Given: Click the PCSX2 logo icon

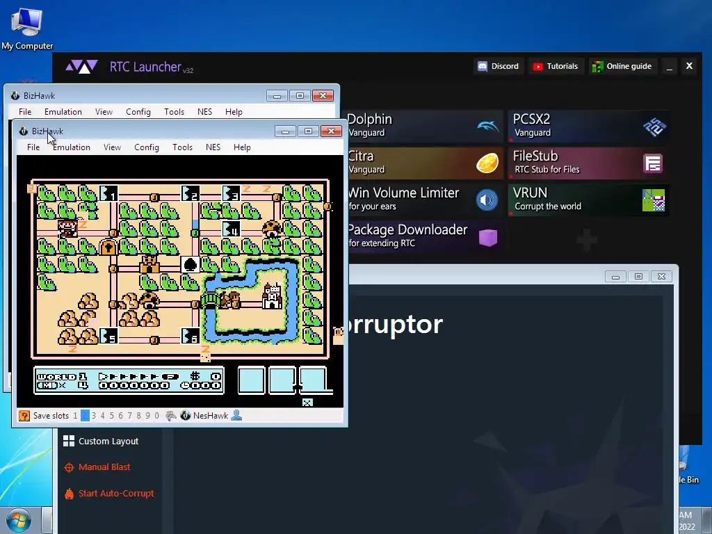Looking at the screenshot, I should pyautogui.click(x=654, y=127).
